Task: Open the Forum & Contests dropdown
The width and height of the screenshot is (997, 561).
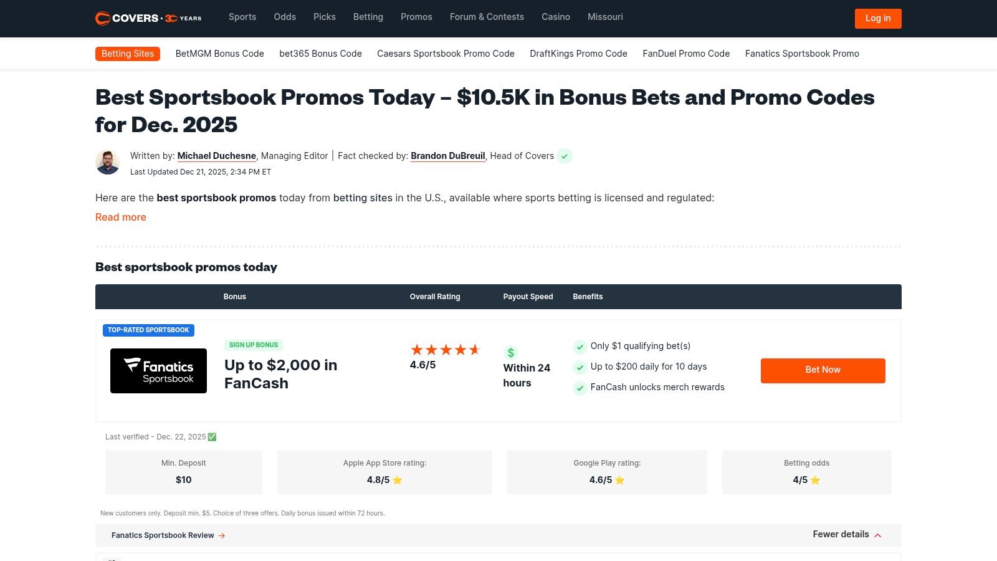Action: click(x=487, y=17)
